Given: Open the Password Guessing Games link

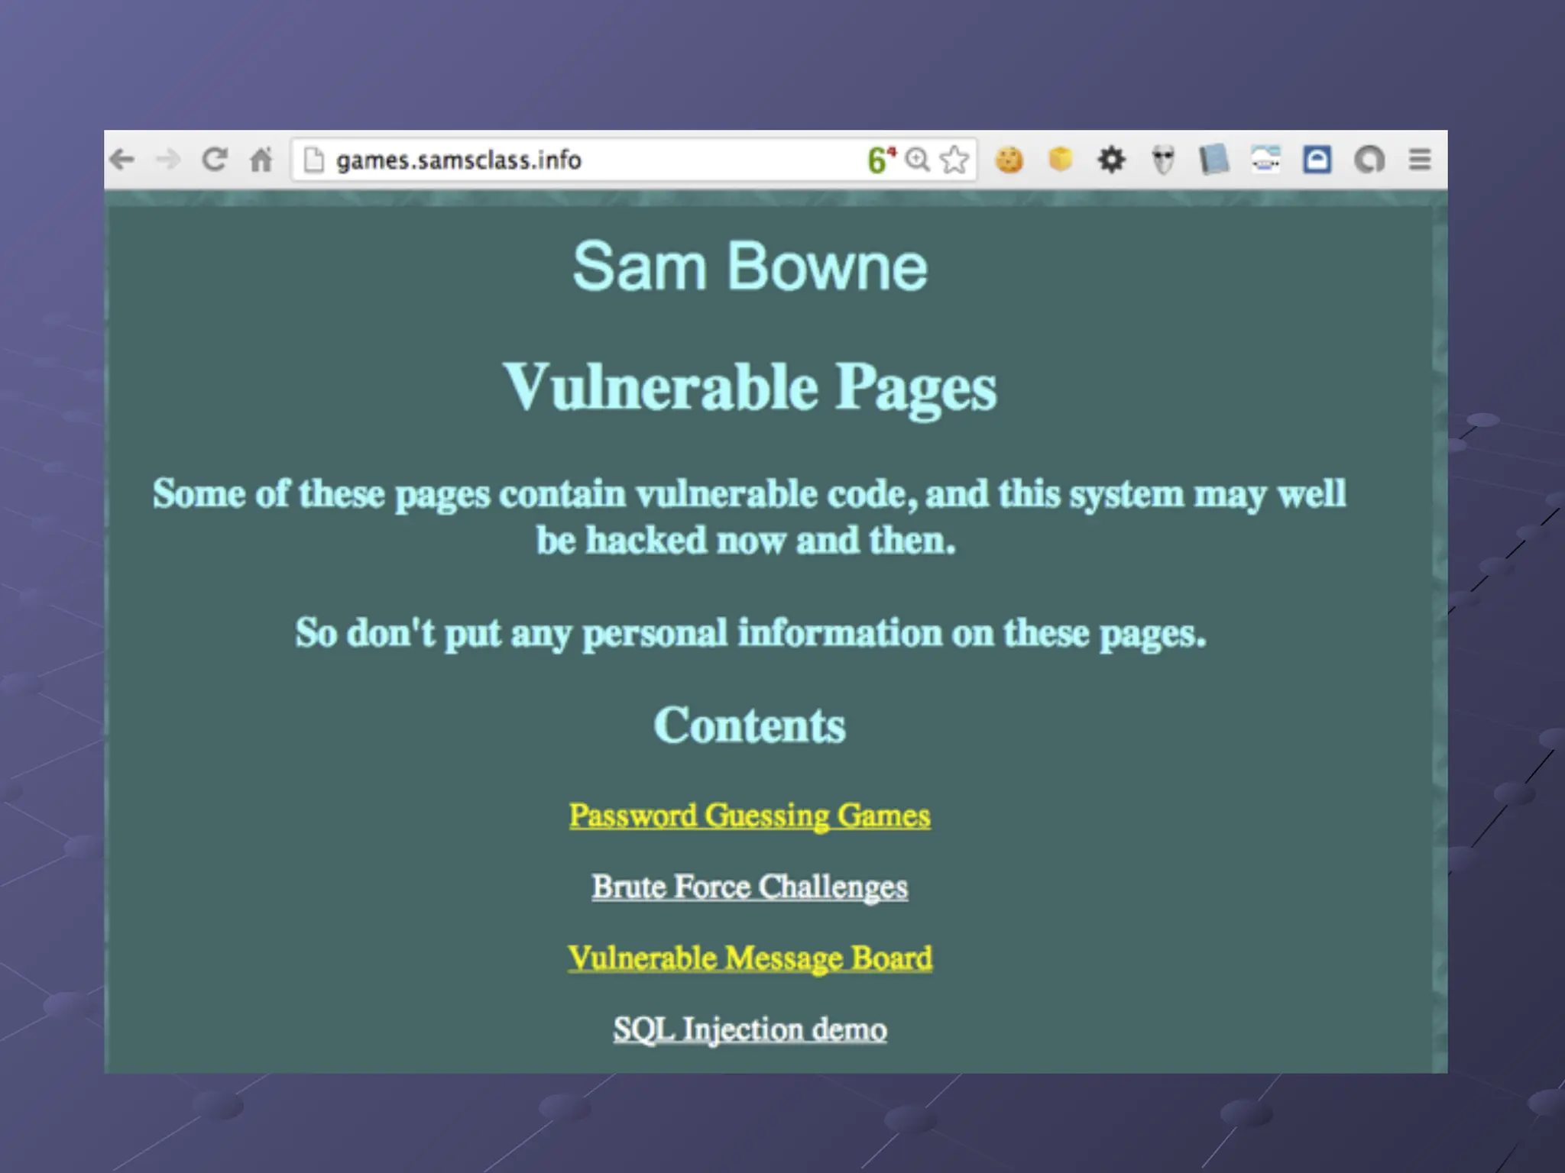Looking at the screenshot, I should click(x=750, y=816).
